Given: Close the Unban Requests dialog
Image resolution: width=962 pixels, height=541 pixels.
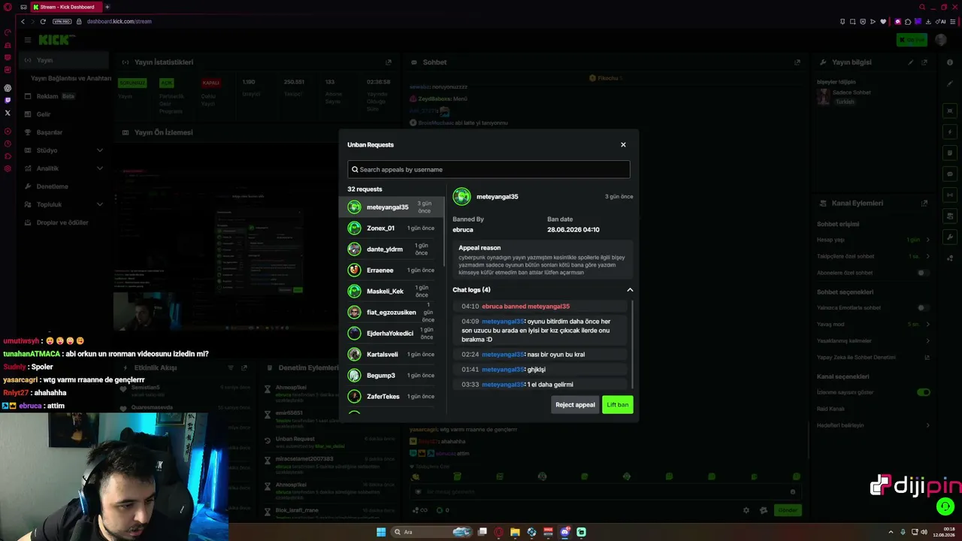Looking at the screenshot, I should 623,144.
